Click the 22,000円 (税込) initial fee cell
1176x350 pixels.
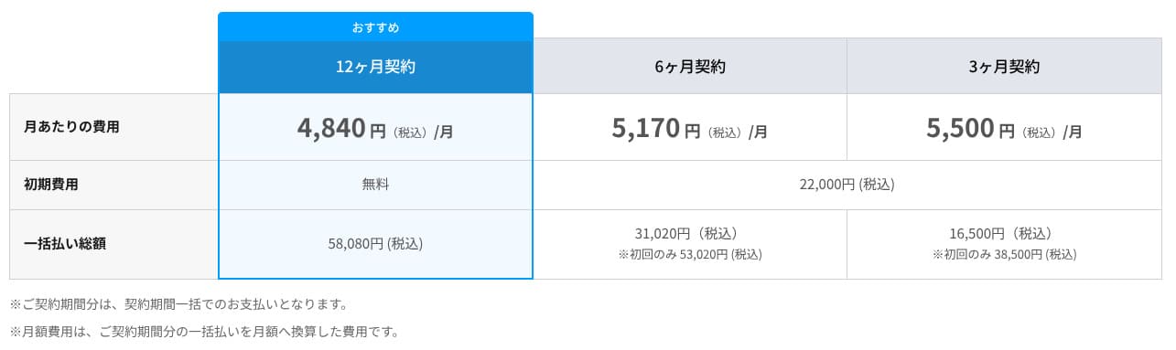[847, 185]
